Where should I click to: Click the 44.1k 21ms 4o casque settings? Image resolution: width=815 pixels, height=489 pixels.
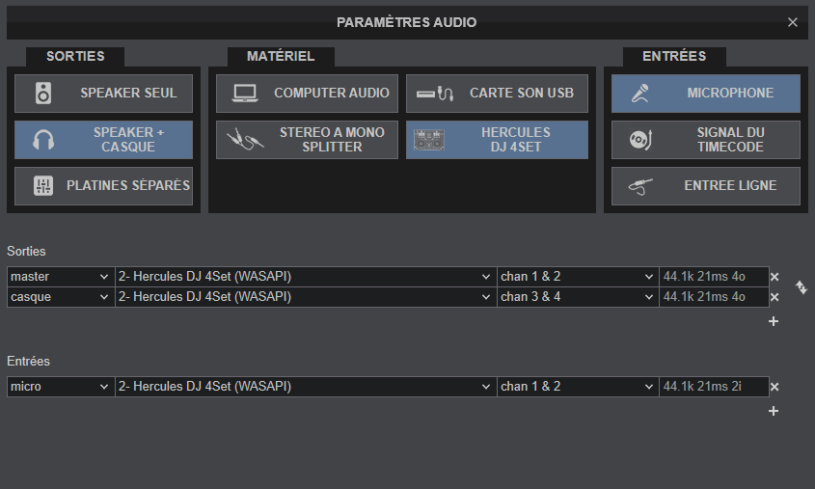(714, 297)
